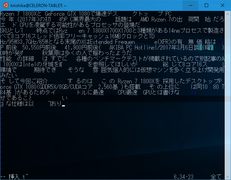Click the scrollbar down arrow
Image resolution: width=231 pixels, height=180 pixels.
[x=227, y=177]
